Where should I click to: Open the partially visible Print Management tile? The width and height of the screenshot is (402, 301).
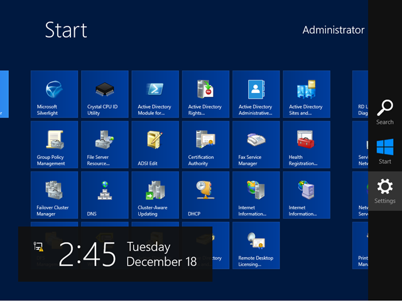361,245
